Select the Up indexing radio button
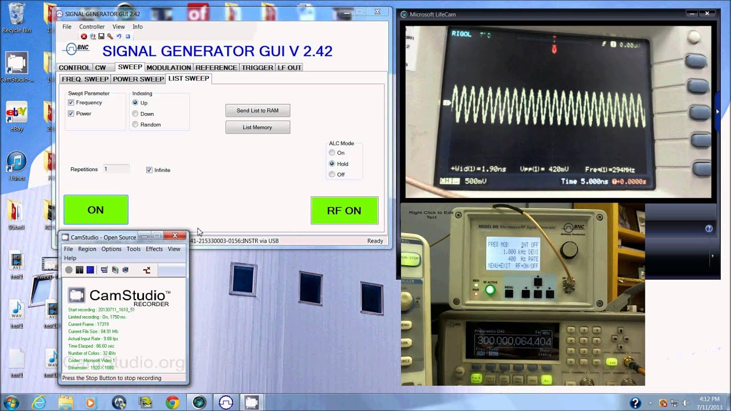 click(135, 103)
